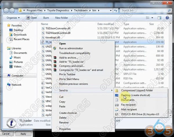The height and width of the screenshot is (137, 174).
Task: Click the Recent Places icon
Action: click(11, 39)
